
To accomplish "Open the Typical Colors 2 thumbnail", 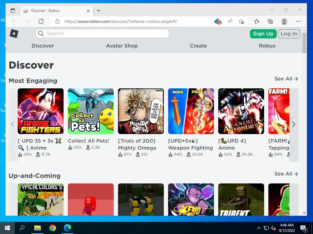I will (x=41, y=200).
